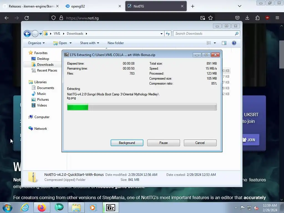284x213 pixels.
Task: Open Documents library
Action: click(x=43, y=88)
